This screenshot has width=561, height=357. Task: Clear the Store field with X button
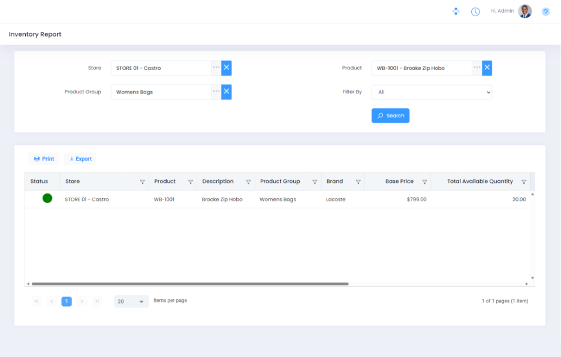[x=227, y=68]
